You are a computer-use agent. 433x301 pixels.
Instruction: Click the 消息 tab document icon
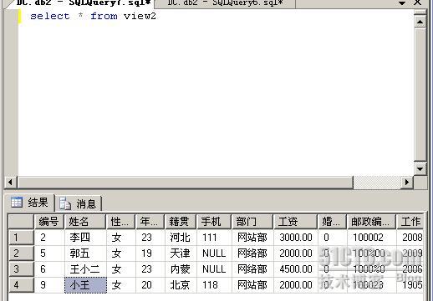(65, 203)
